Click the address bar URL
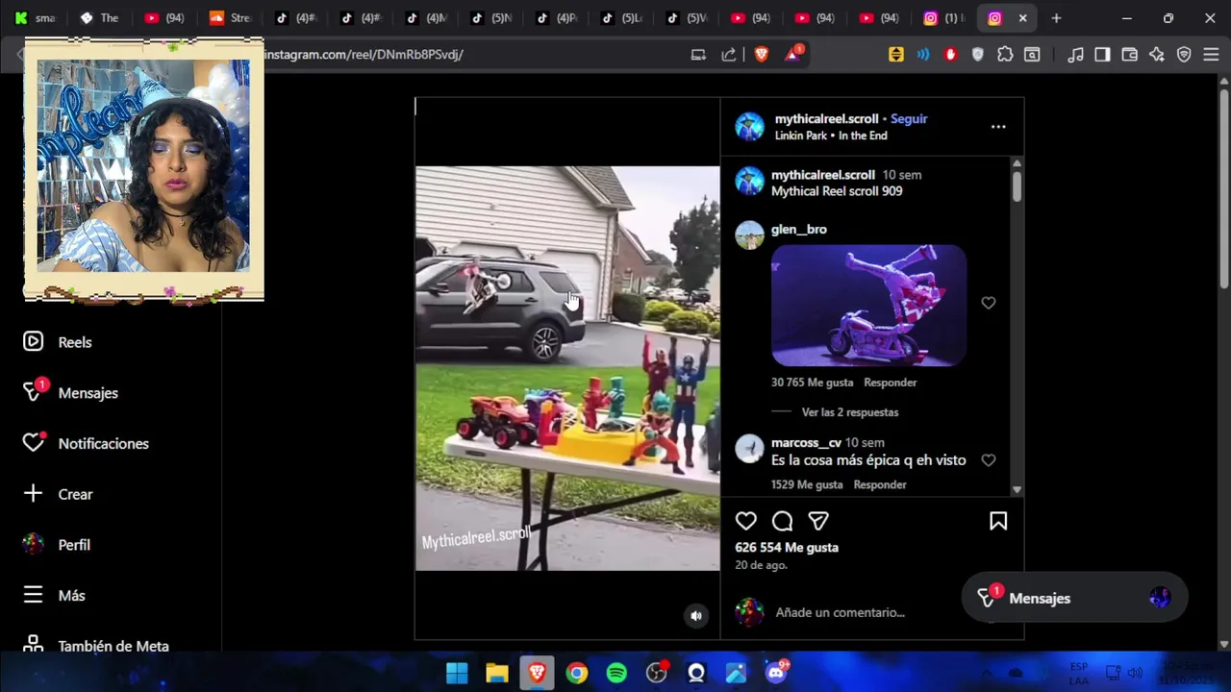 tap(364, 55)
